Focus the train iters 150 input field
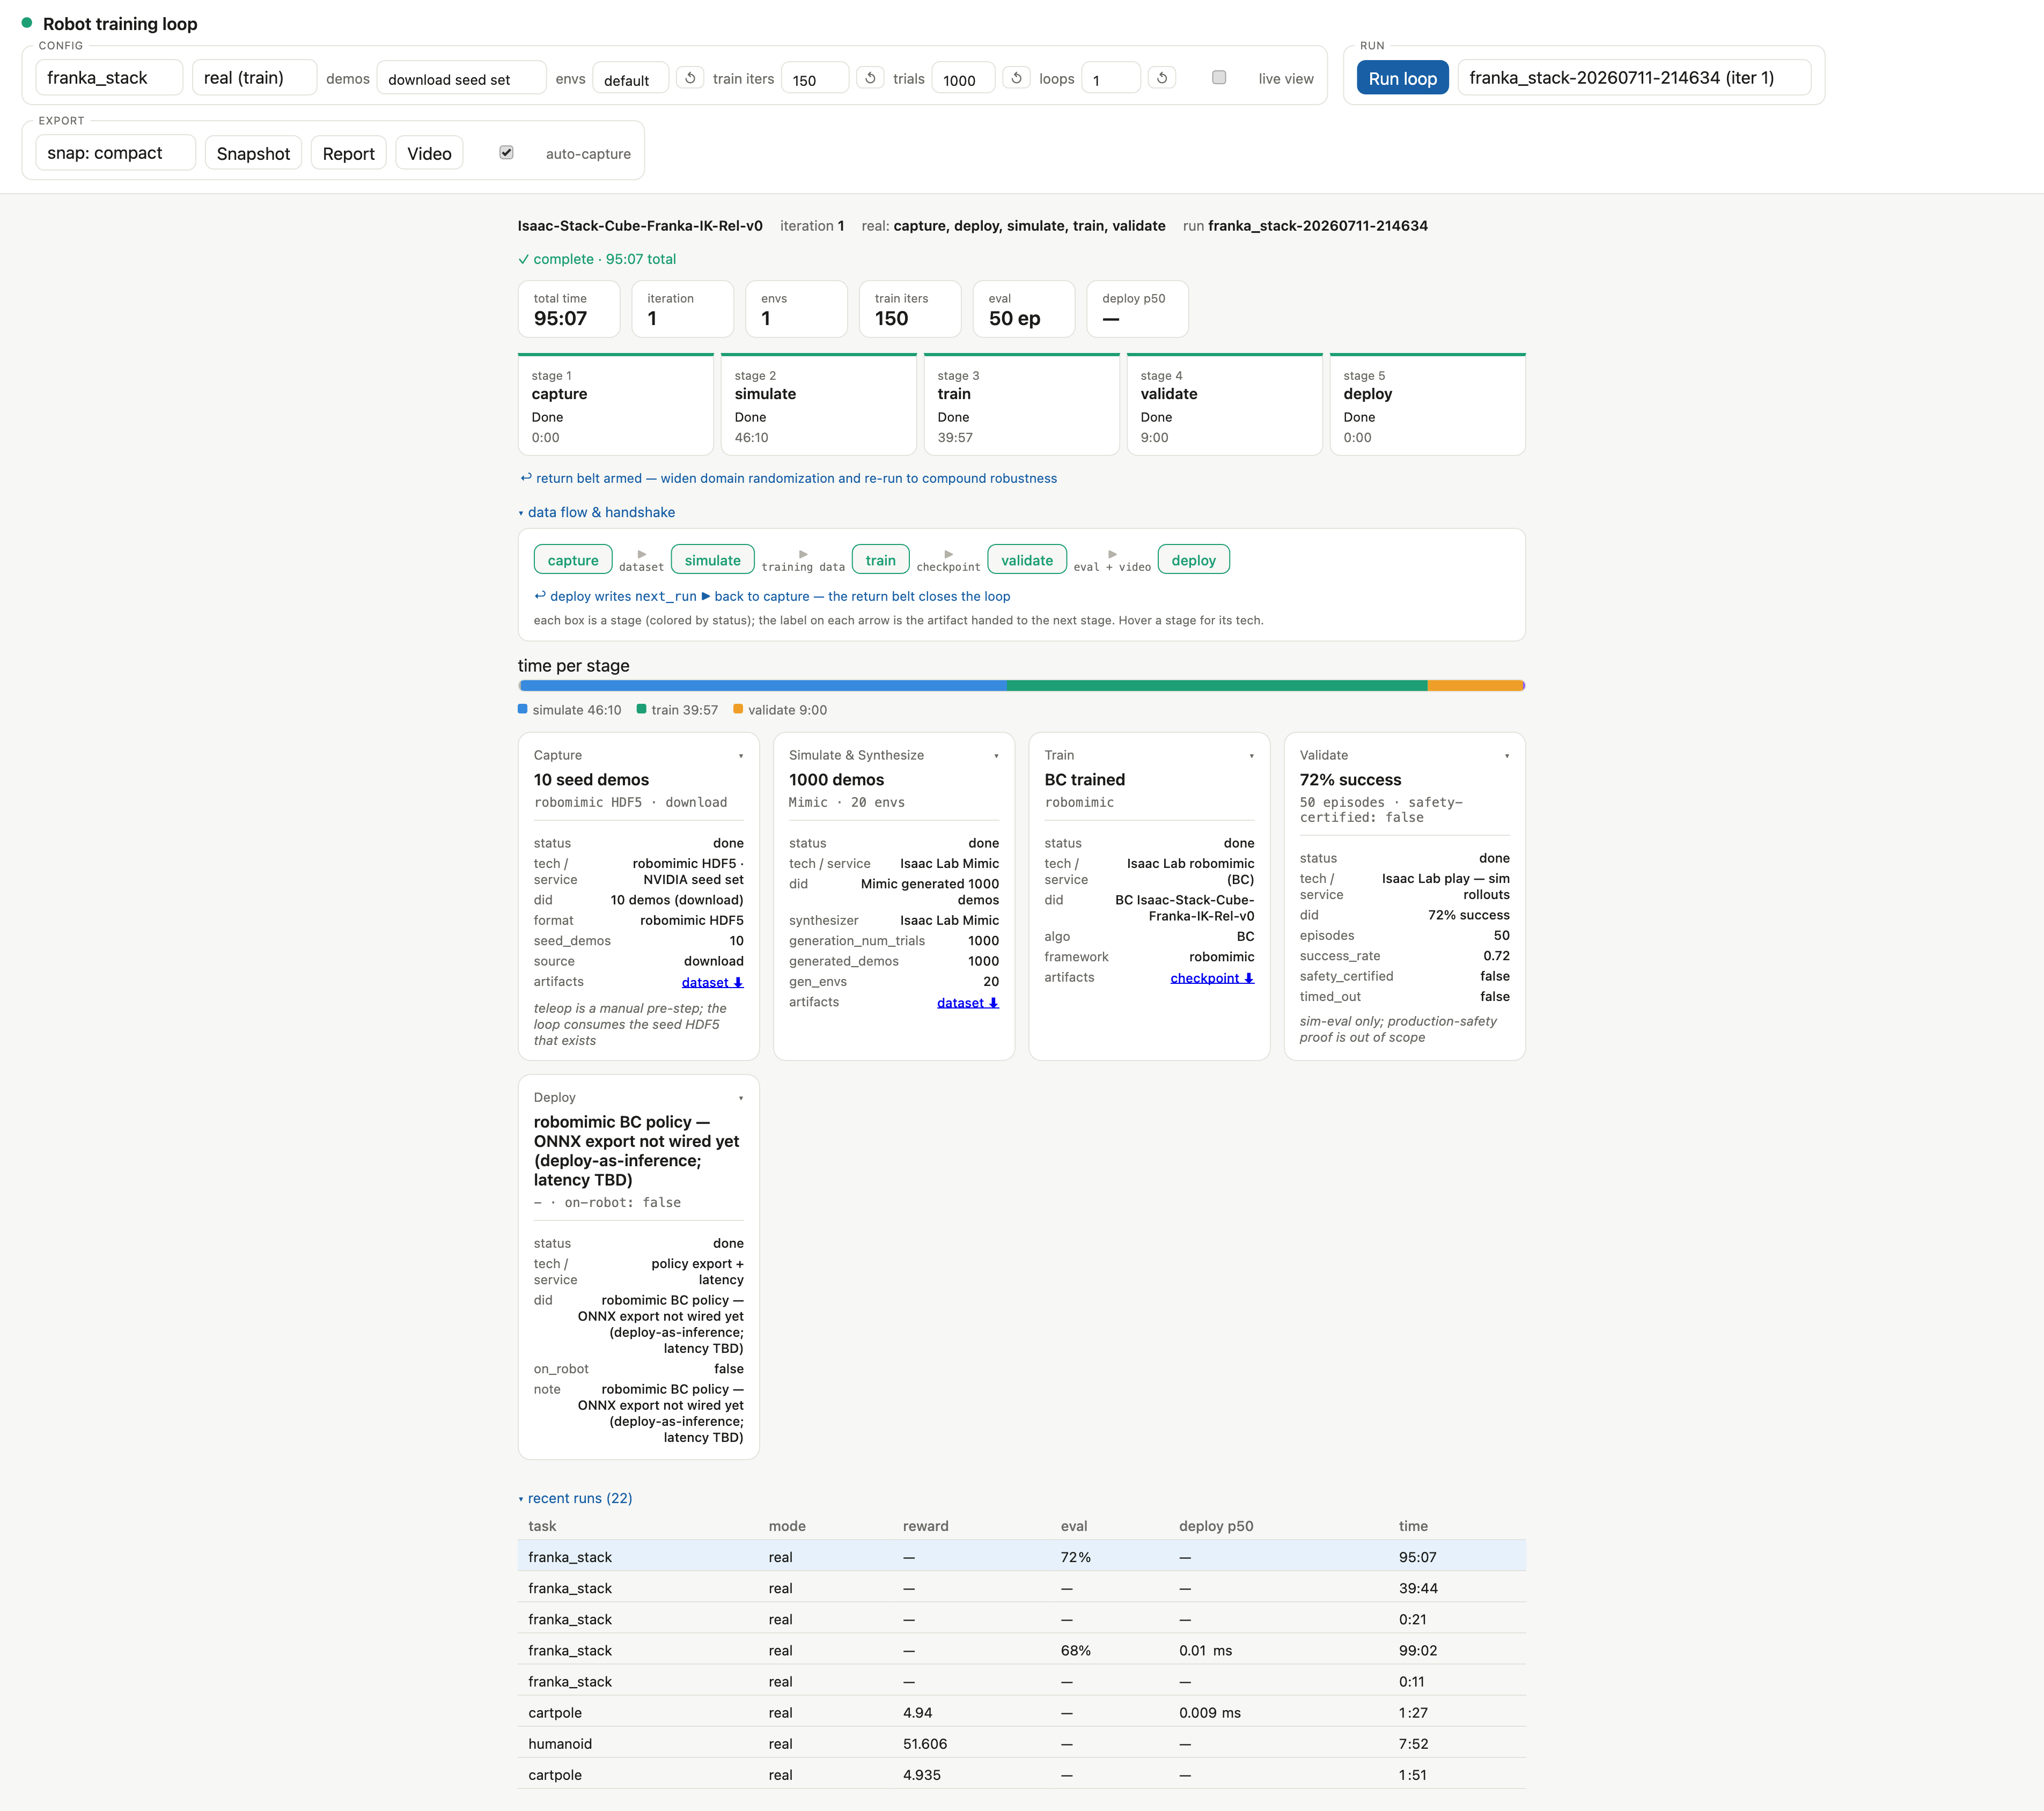Image resolution: width=2044 pixels, height=1811 pixels. (815, 79)
